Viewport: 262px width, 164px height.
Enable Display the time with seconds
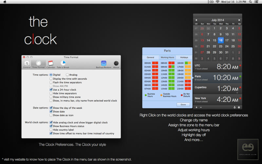pyautogui.click(x=51, y=79)
